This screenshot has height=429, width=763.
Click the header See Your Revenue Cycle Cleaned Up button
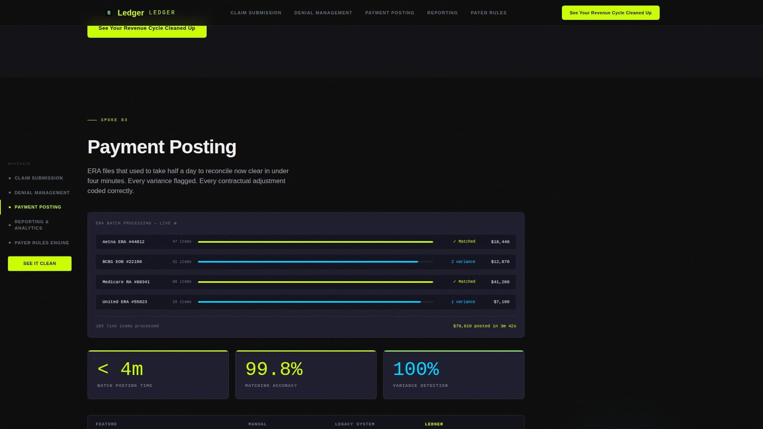coord(610,13)
